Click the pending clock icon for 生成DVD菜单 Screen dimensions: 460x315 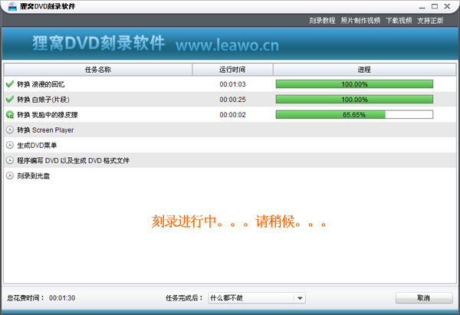click(10, 145)
